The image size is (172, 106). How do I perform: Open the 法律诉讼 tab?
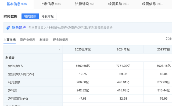point(85,4)
